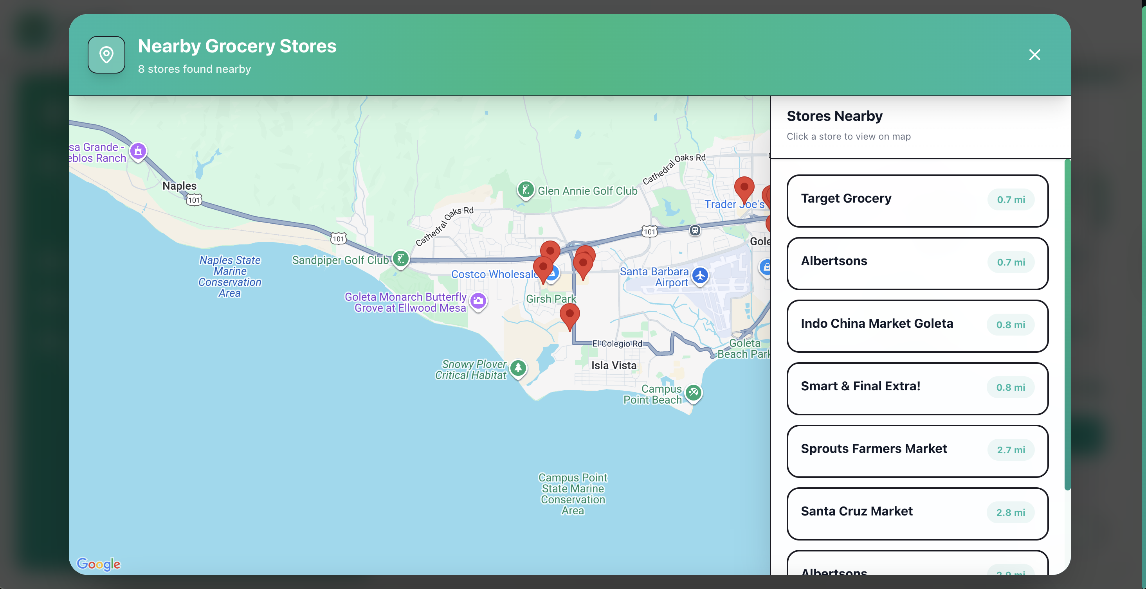Click the Monarch Butterfly Grove camera icon
This screenshot has width=1146, height=589.
coord(478,301)
